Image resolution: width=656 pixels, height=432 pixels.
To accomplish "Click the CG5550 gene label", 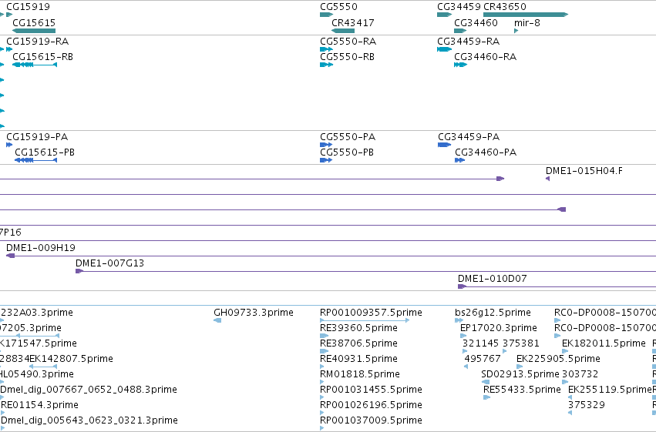I will 339,7.
